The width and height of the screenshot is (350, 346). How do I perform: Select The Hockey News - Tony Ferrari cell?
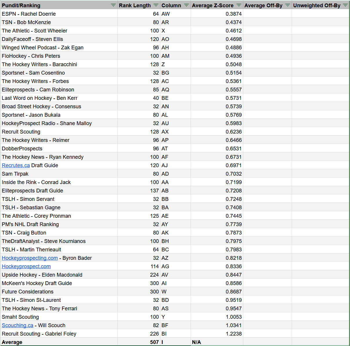pos(59,308)
